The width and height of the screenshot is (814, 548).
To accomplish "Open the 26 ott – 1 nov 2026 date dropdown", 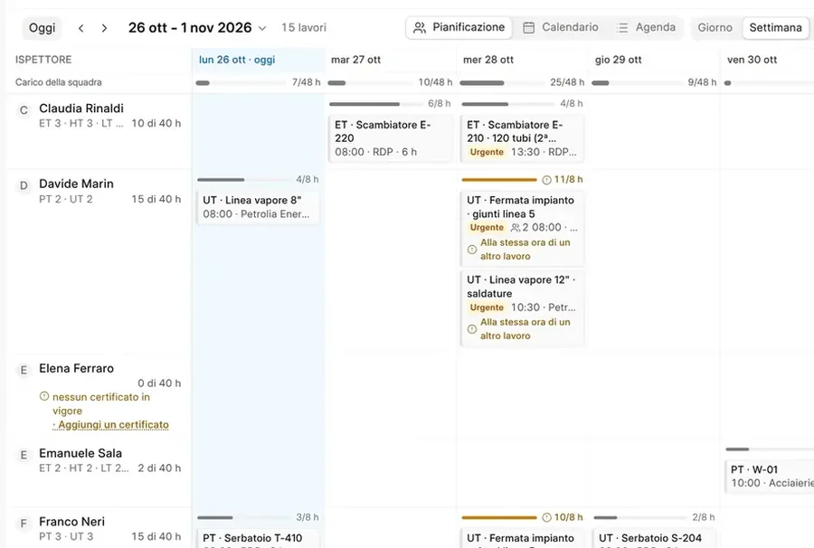I will (x=197, y=27).
